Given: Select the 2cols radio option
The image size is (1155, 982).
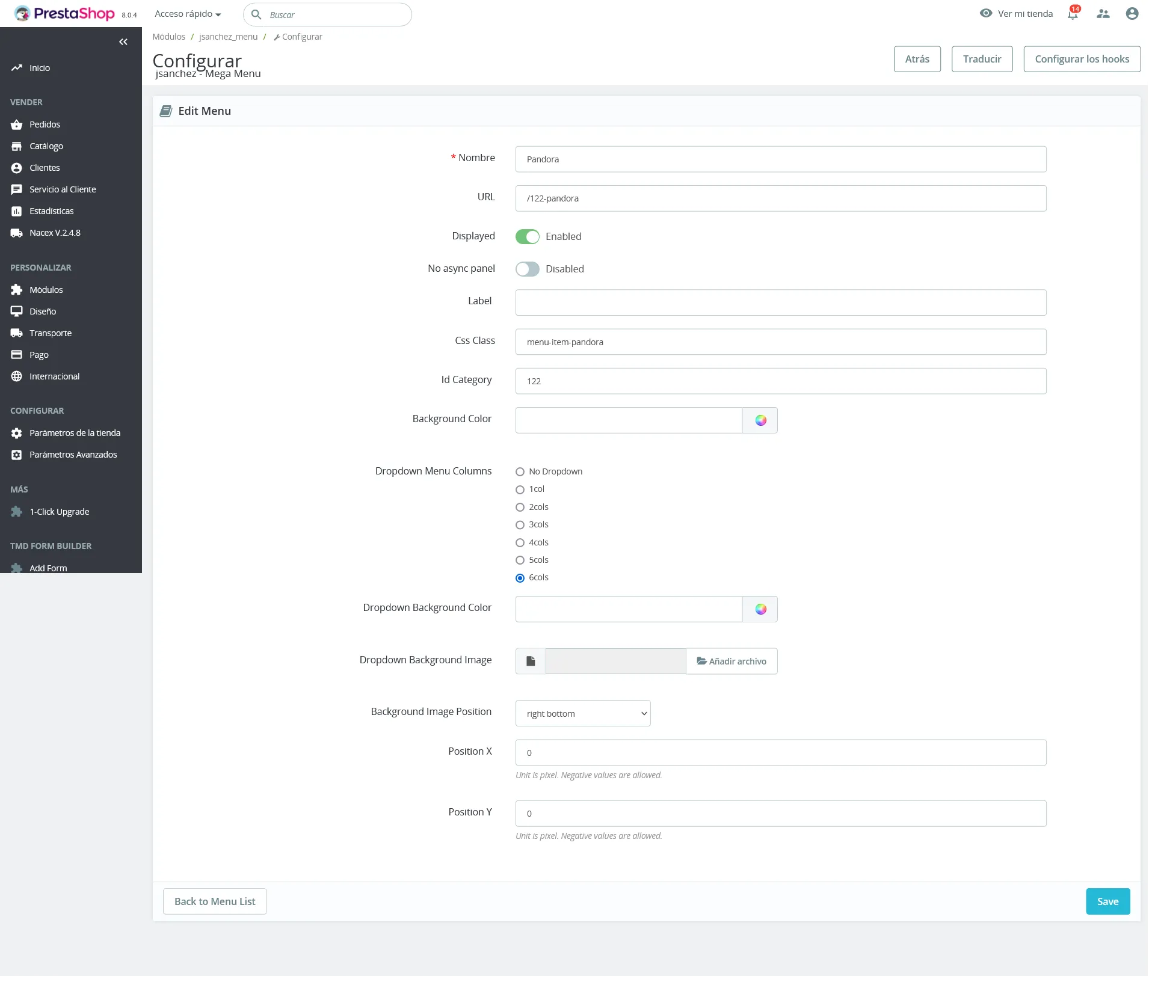Looking at the screenshot, I should click(520, 508).
